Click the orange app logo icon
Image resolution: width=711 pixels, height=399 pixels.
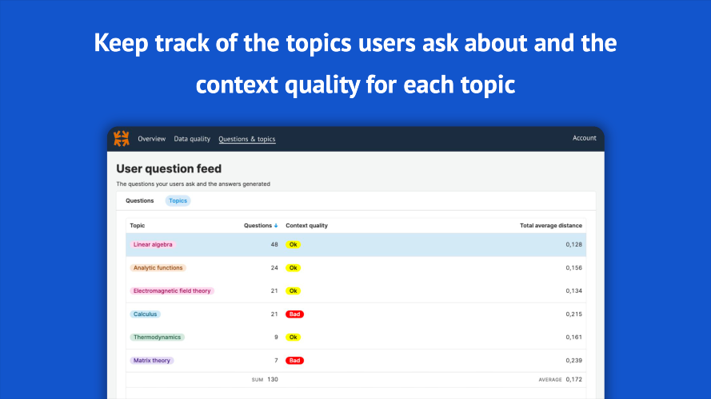click(122, 138)
